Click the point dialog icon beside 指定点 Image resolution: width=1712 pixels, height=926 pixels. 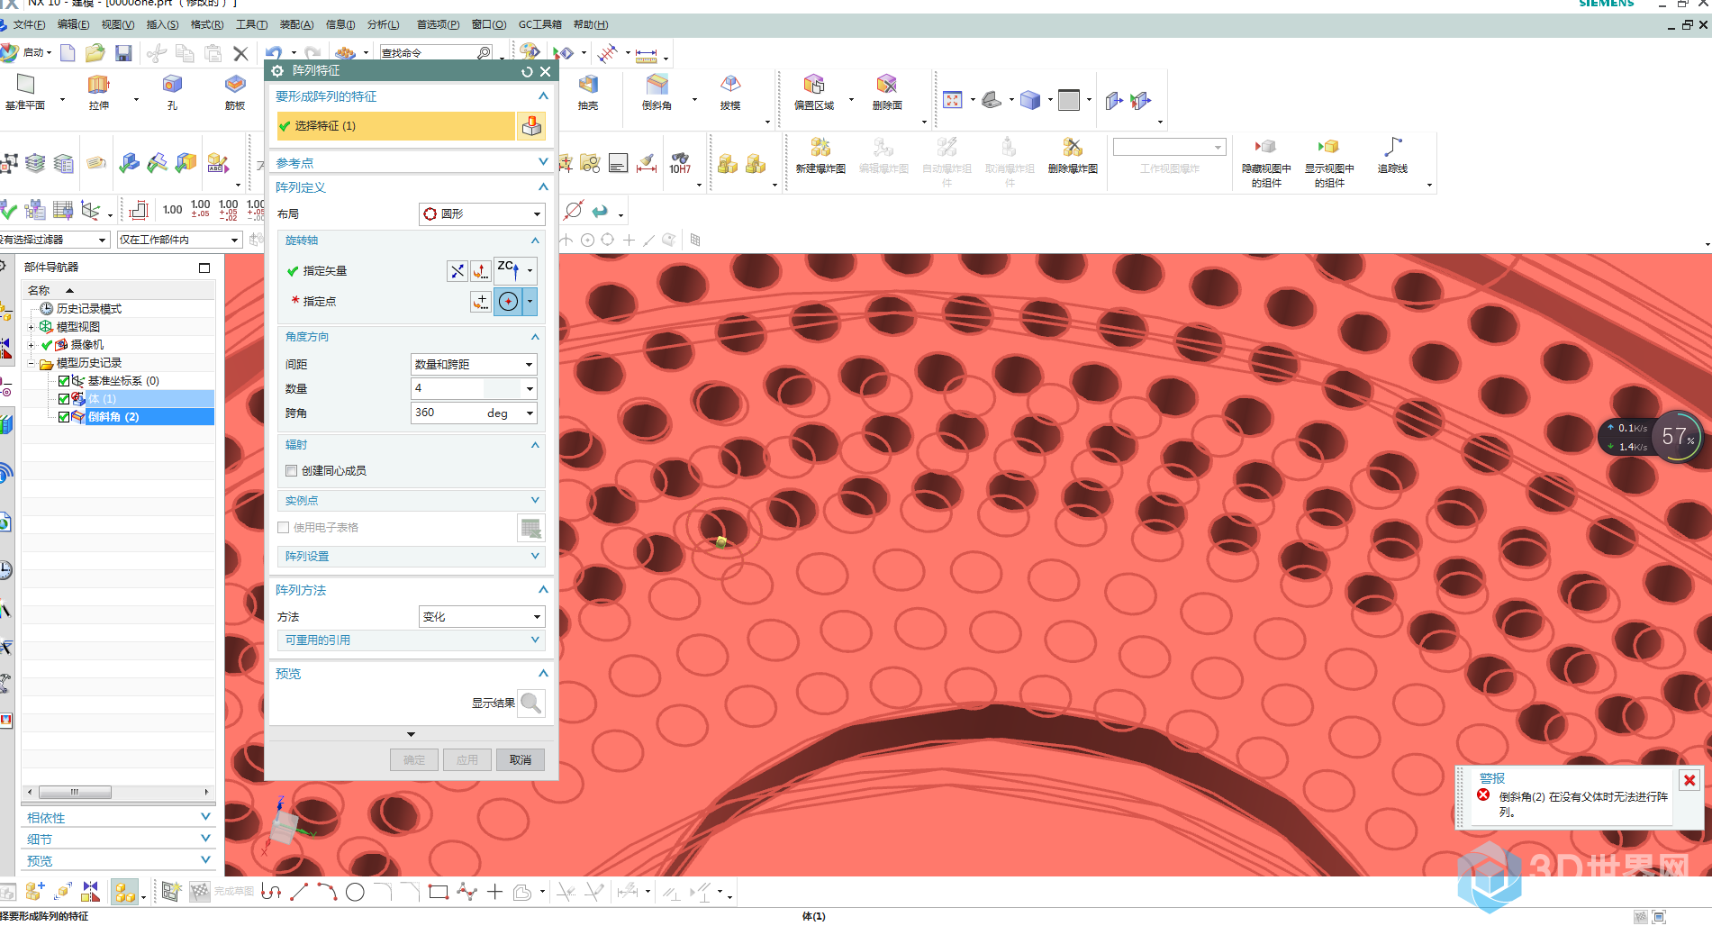(x=481, y=302)
